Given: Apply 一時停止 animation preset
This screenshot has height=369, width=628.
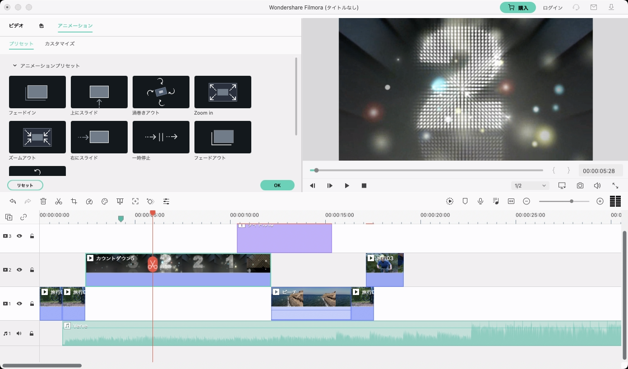Looking at the screenshot, I should click(x=161, y=137).
